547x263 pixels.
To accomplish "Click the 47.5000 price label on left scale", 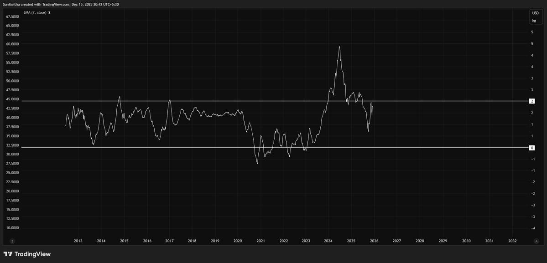I will [13, 90].
